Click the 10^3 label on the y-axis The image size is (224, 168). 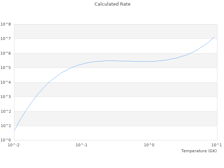coord(6,97)
